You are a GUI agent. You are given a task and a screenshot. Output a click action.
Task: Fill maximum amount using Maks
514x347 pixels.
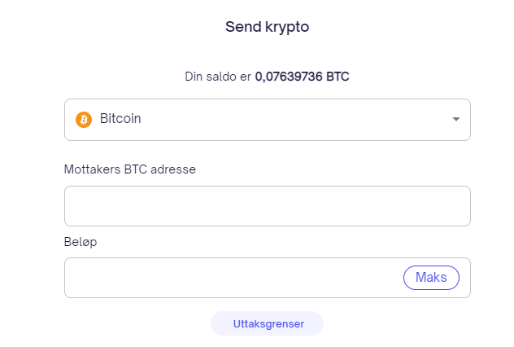pos(431,278)
